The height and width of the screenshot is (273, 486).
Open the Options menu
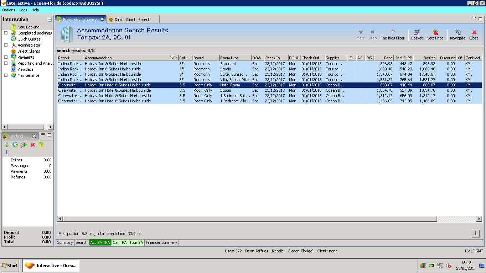pos(9,10)
